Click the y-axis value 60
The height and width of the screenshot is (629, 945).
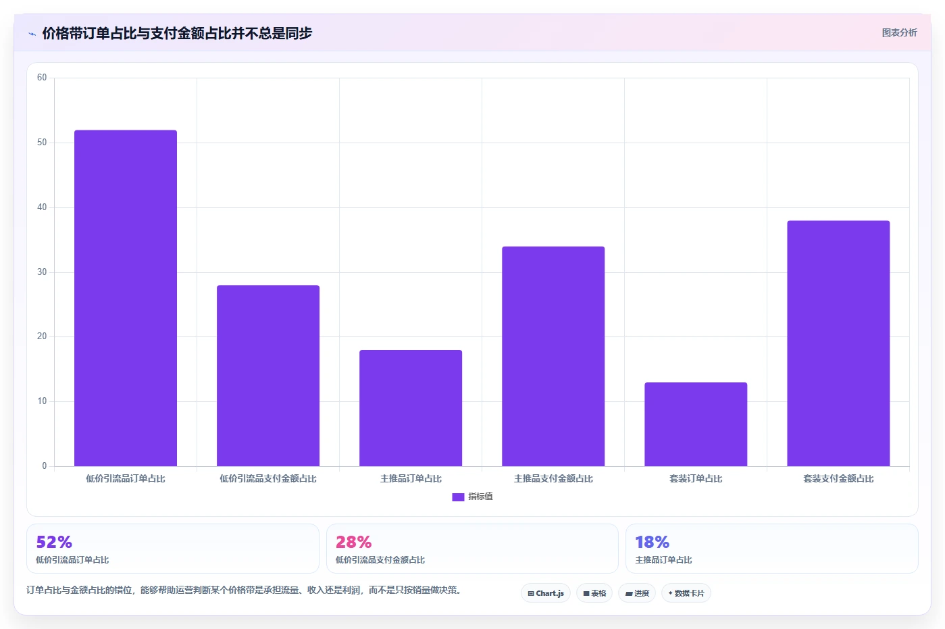tap(42, 78)
